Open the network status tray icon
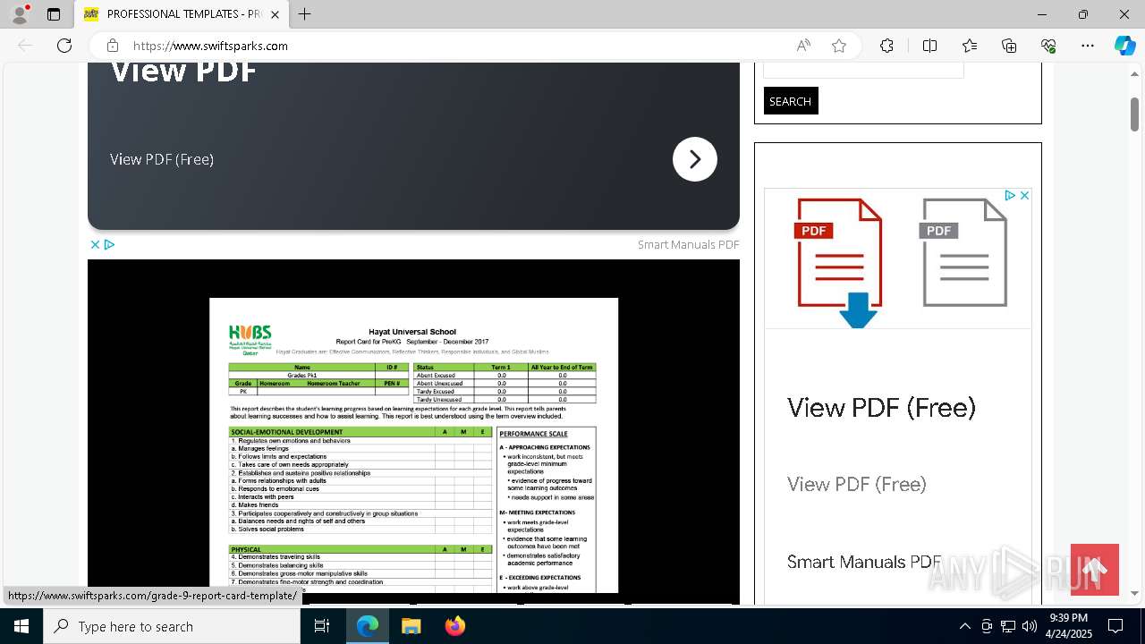This screenshot has width=1145, height=644. tap(1008, 626)
